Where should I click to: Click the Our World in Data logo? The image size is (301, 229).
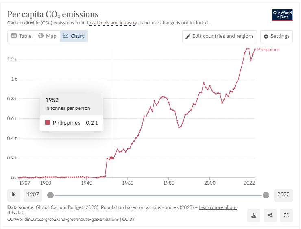pyautogui.click(x=282, y=15)
